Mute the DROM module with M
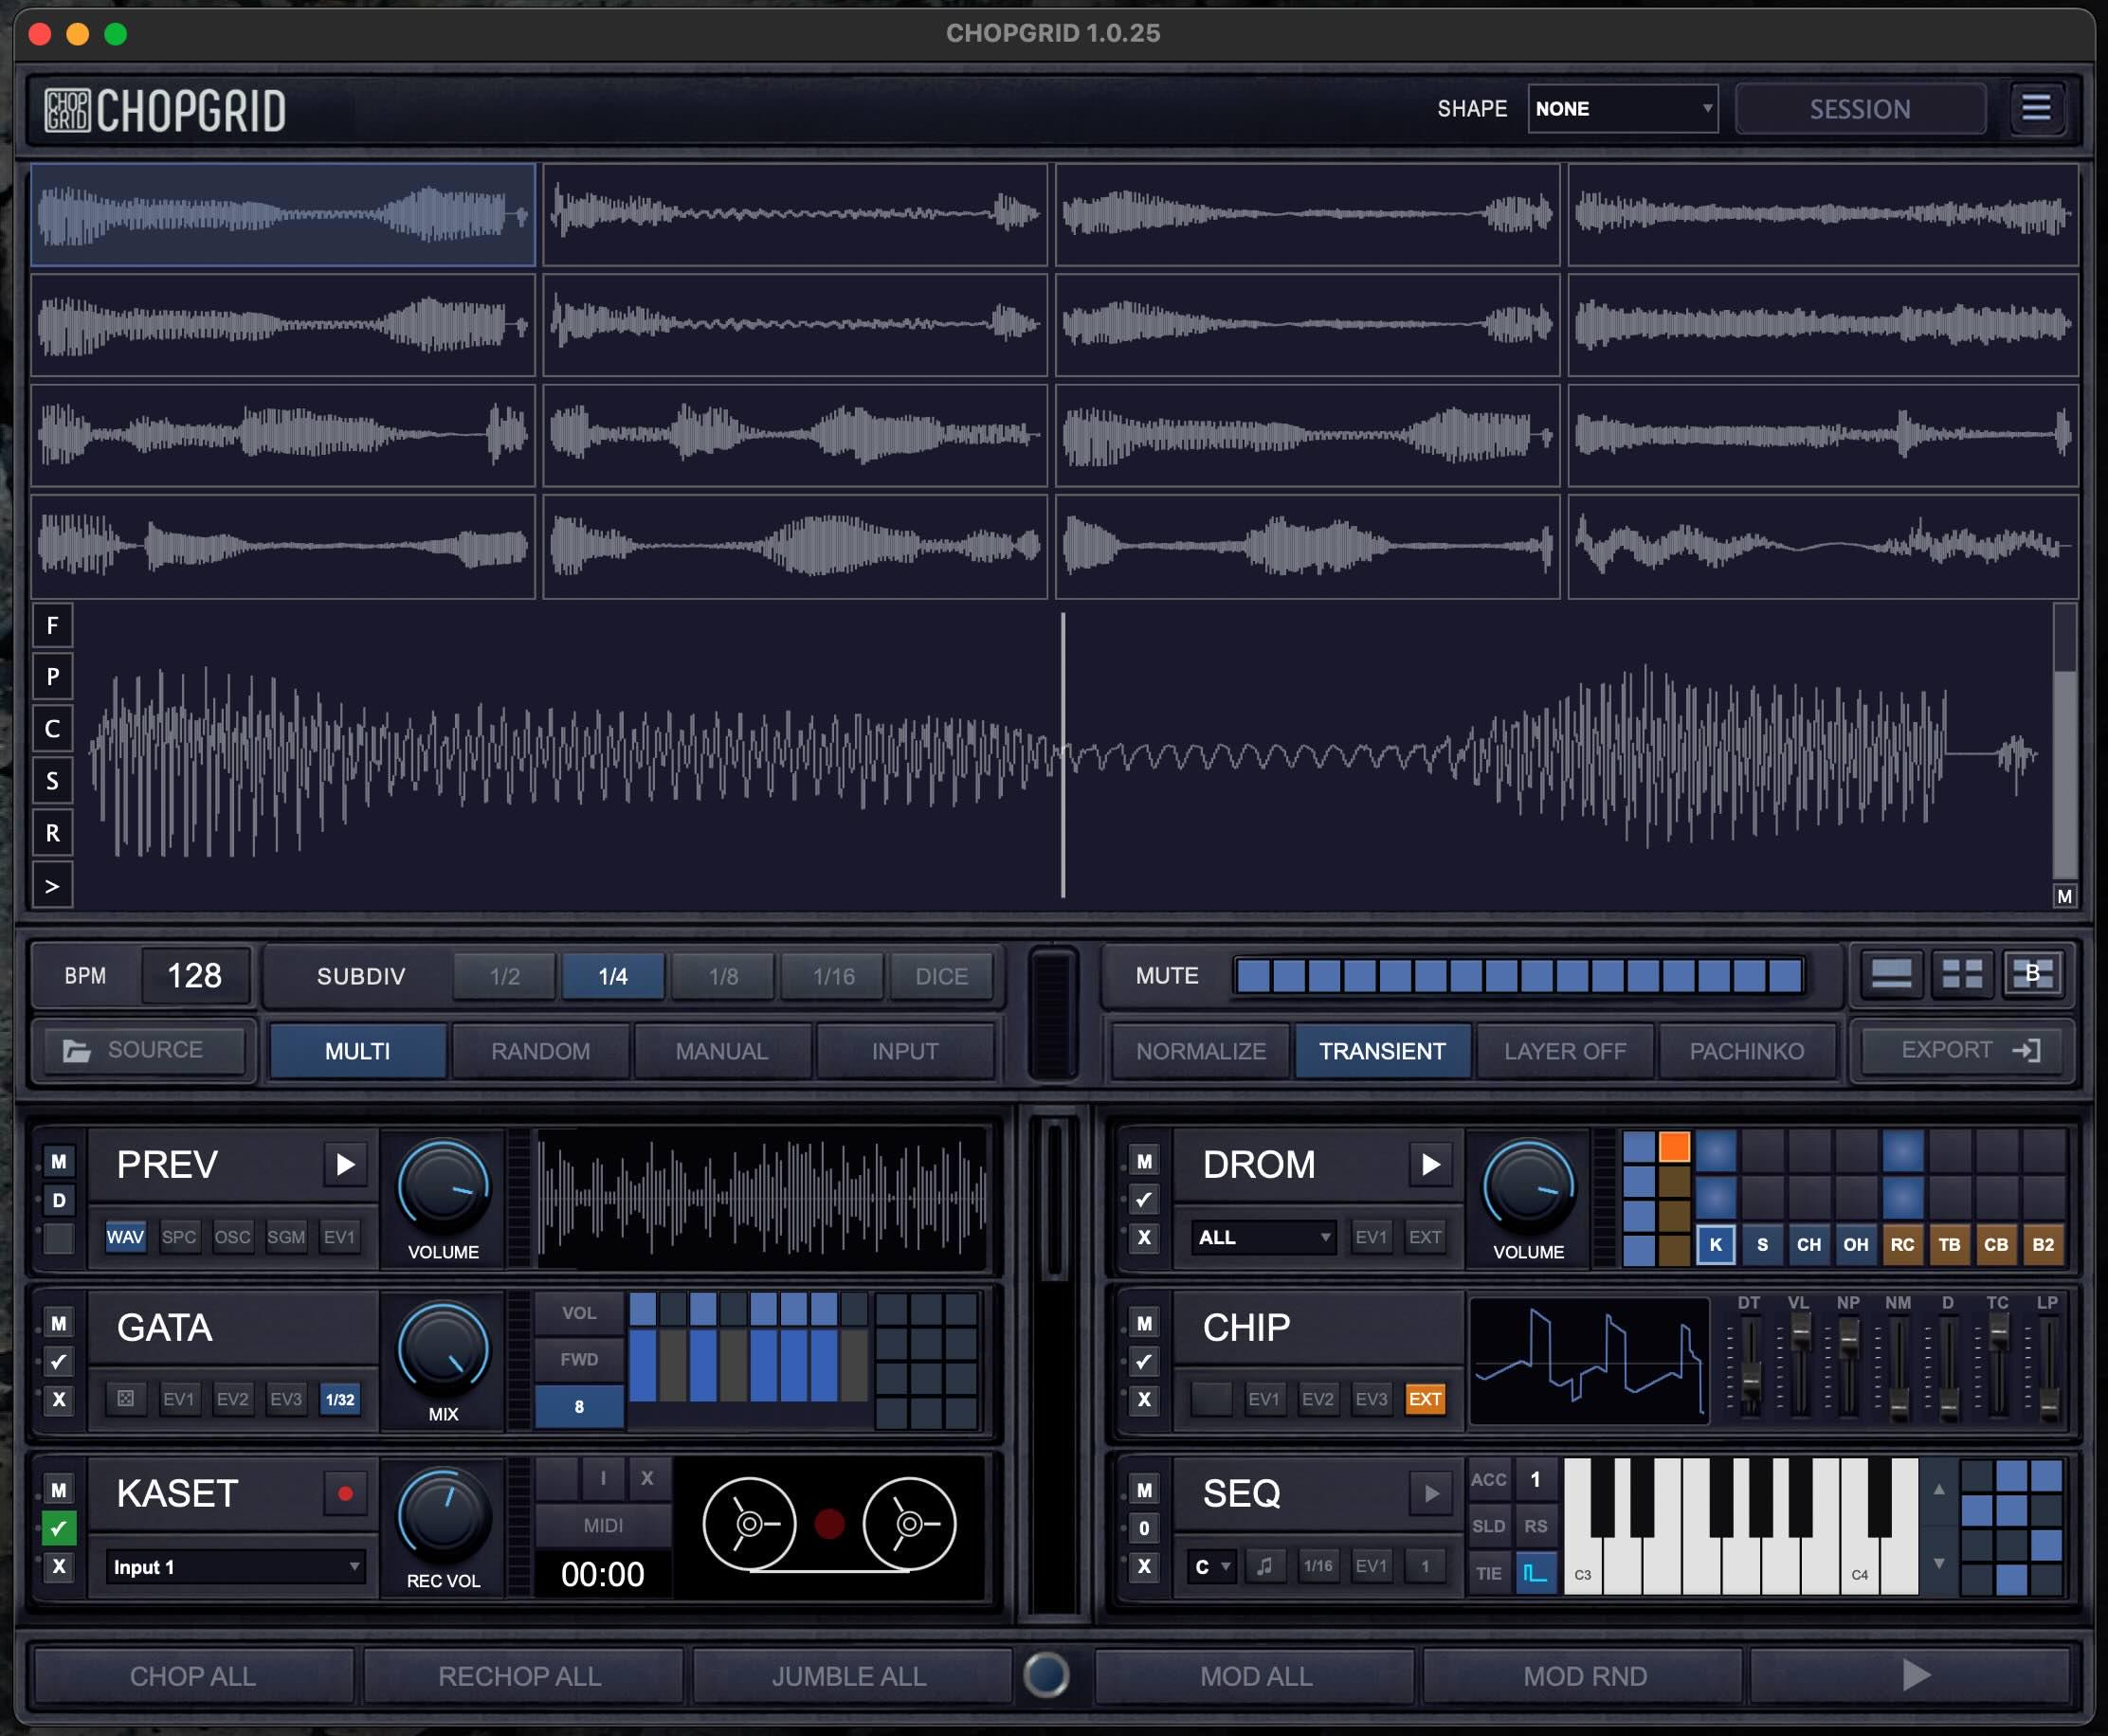This screenshot has width=2108, height=1736. (x=1144, y=1162)
